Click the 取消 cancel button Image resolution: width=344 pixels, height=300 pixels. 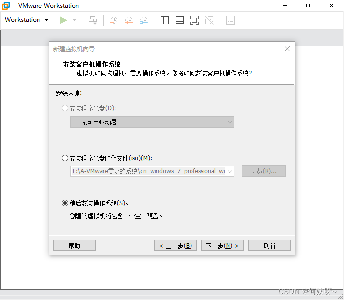click(x=269, y=245)
